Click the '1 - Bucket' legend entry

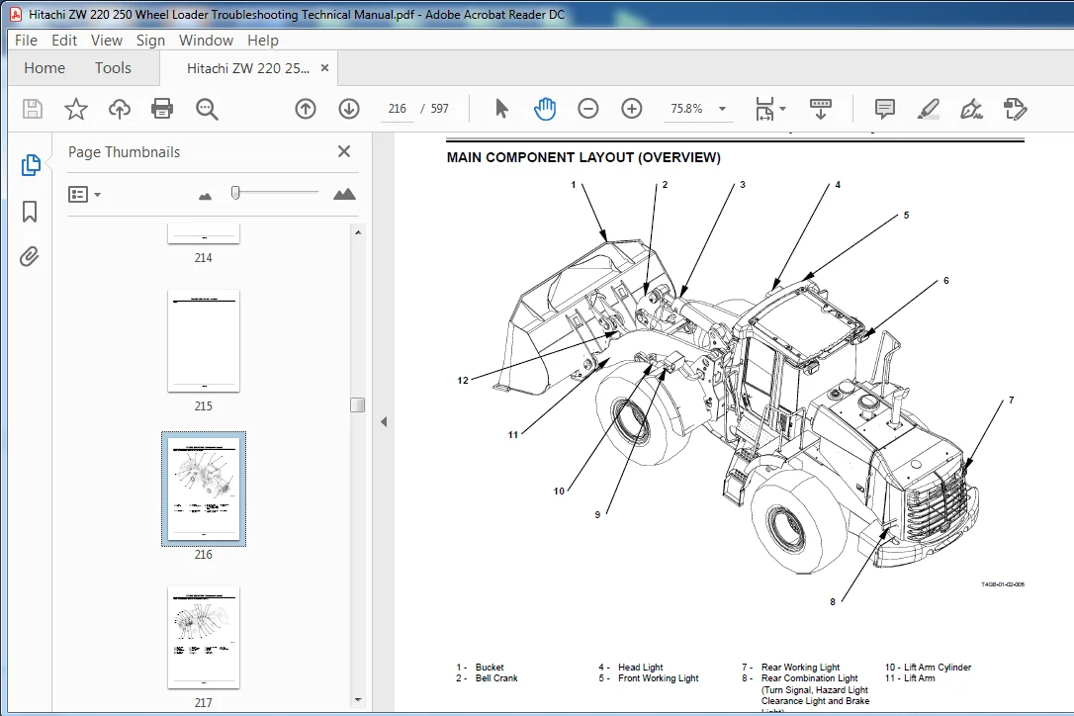click(481, 668)
